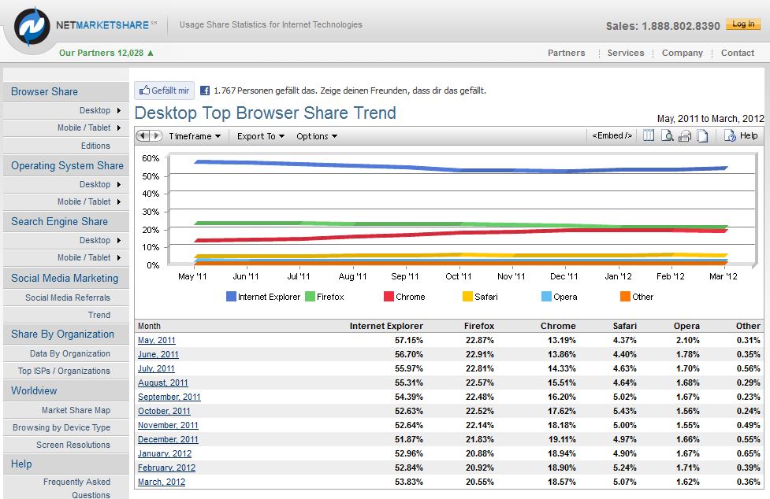The height and width of the screenshot is (499, 770).
Task: Click the Our Partners 12,028 link
Action: click(x=101, y=53)
